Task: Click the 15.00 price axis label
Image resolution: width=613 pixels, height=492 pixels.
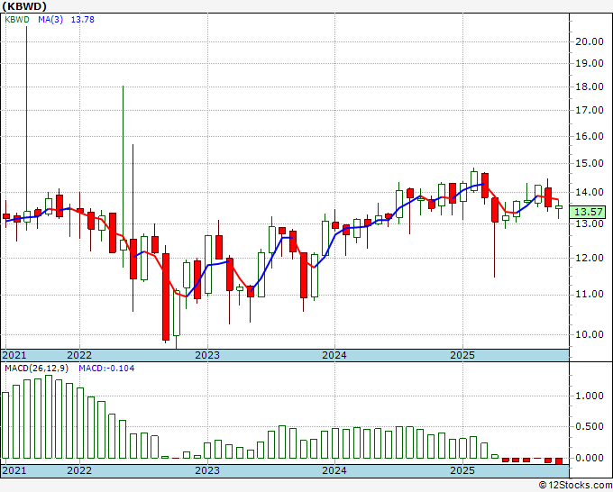Action: 590,163
